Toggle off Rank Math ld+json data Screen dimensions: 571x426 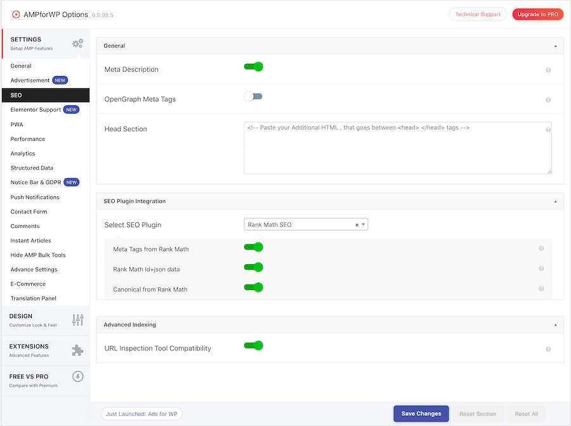point(253,267)
